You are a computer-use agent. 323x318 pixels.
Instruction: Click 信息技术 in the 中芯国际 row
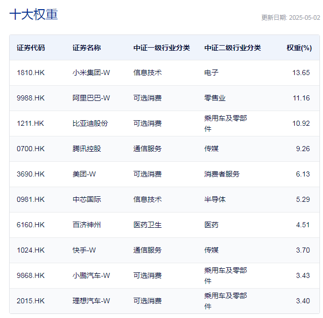[147, 199]
